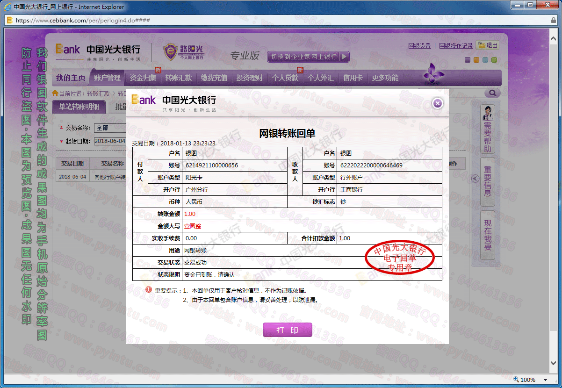Open the 需要帮助 side panel
Image resolution: width=562 pixels, height=388 pixels.
488,129
